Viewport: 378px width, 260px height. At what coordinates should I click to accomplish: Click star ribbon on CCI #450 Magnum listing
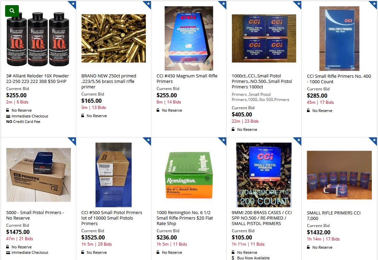coord(223,4)
